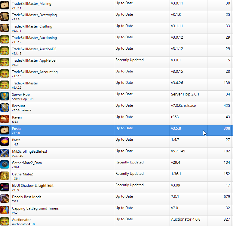Select the MikScrollingBattleText addon name
The width and height of the screenshot is (233, 226).
coord(29,151)
